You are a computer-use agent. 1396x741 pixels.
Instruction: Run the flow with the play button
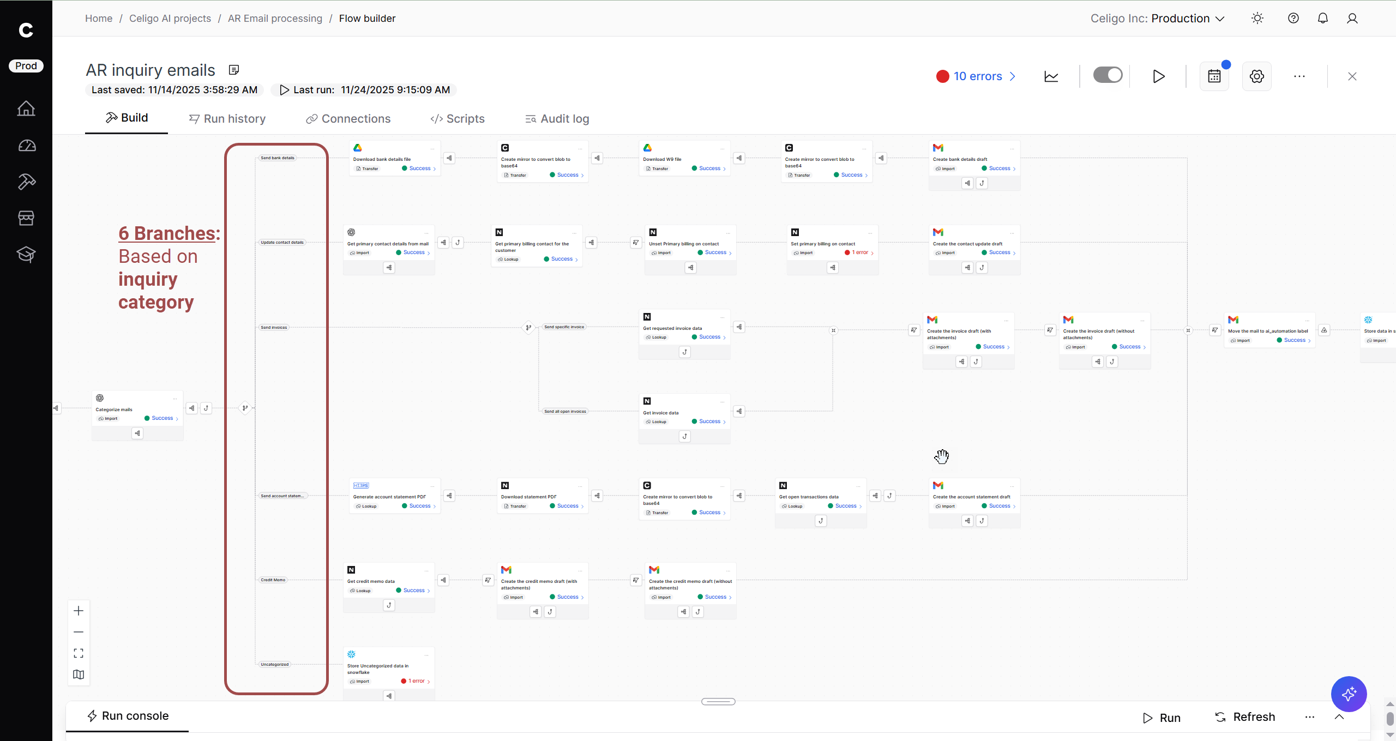[1158, 76]
